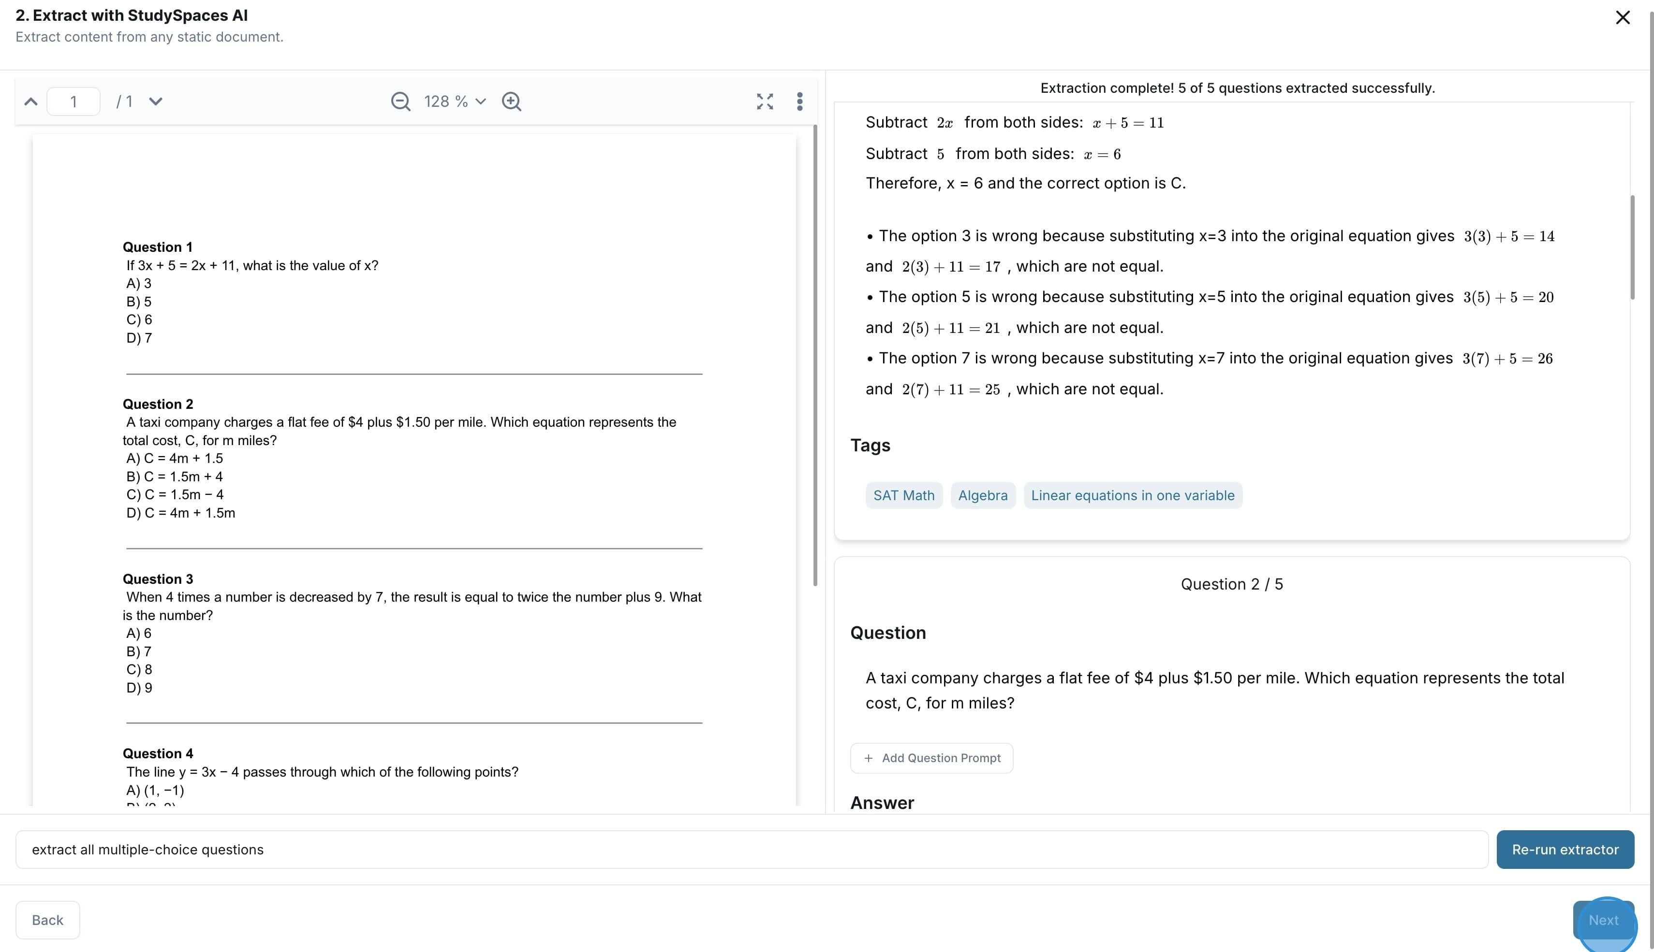Select the Algebra tag
Image resolution: width=1654 pixels, height=952 pixels.
tap(983, 496)
